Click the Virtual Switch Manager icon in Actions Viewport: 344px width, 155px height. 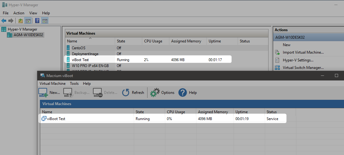tap(277, 68)
